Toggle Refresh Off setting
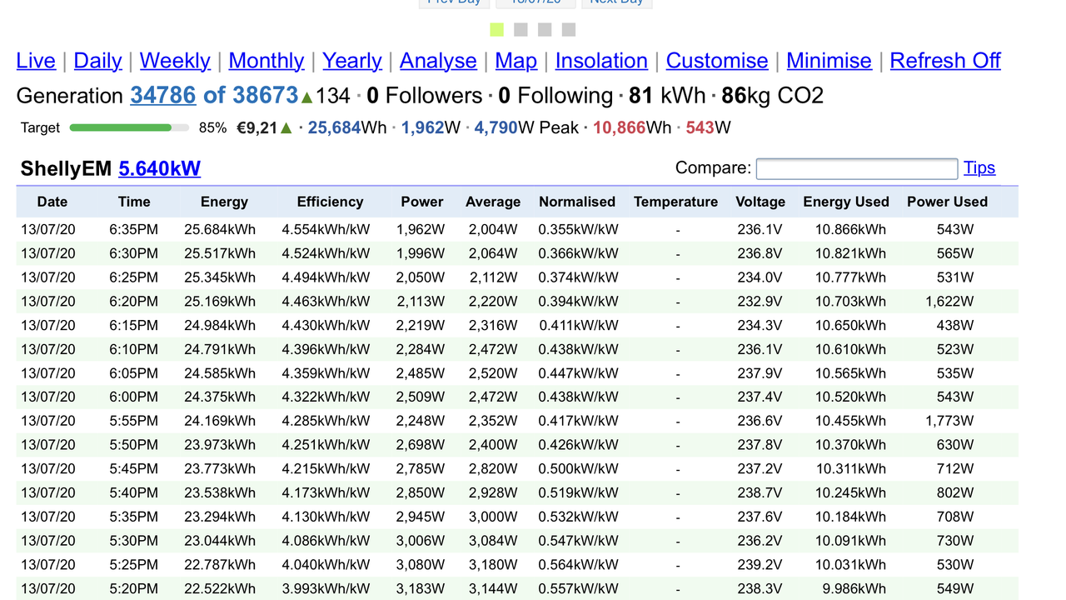The height and width of the screenshot is (600, 1066). click(945, 61)
